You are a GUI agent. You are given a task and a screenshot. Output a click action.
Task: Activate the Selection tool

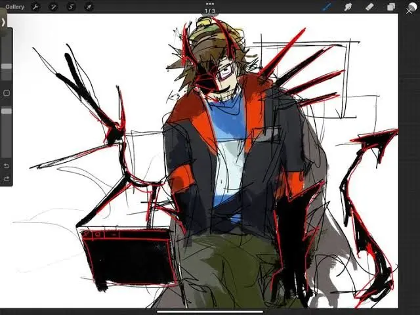71,7
